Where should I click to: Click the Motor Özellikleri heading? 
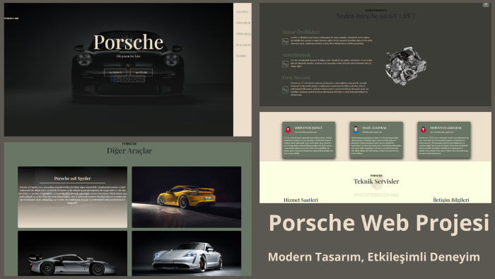point(301,32)
